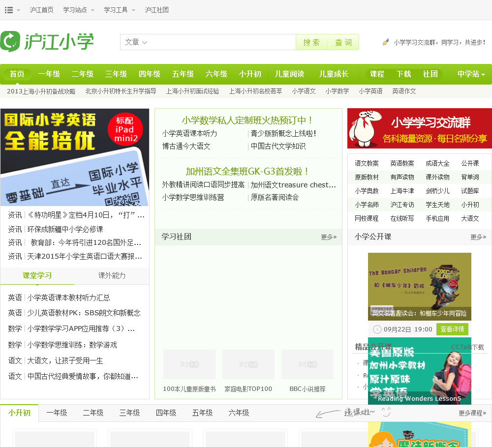Open headline 加州语文全集班GK-G3首发啦
The image size is (492, 447).
[247, 172]
